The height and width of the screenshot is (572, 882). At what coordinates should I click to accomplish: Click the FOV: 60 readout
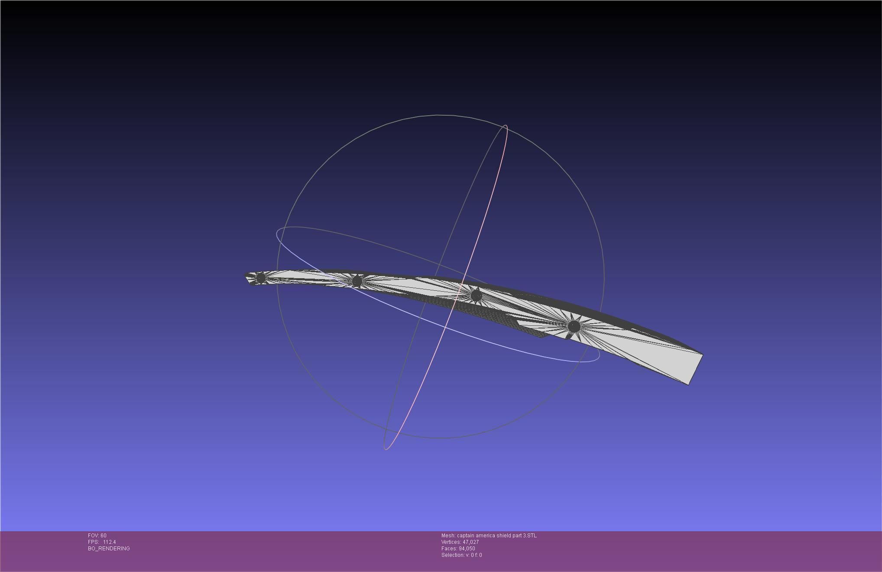(x=97, y=536)
